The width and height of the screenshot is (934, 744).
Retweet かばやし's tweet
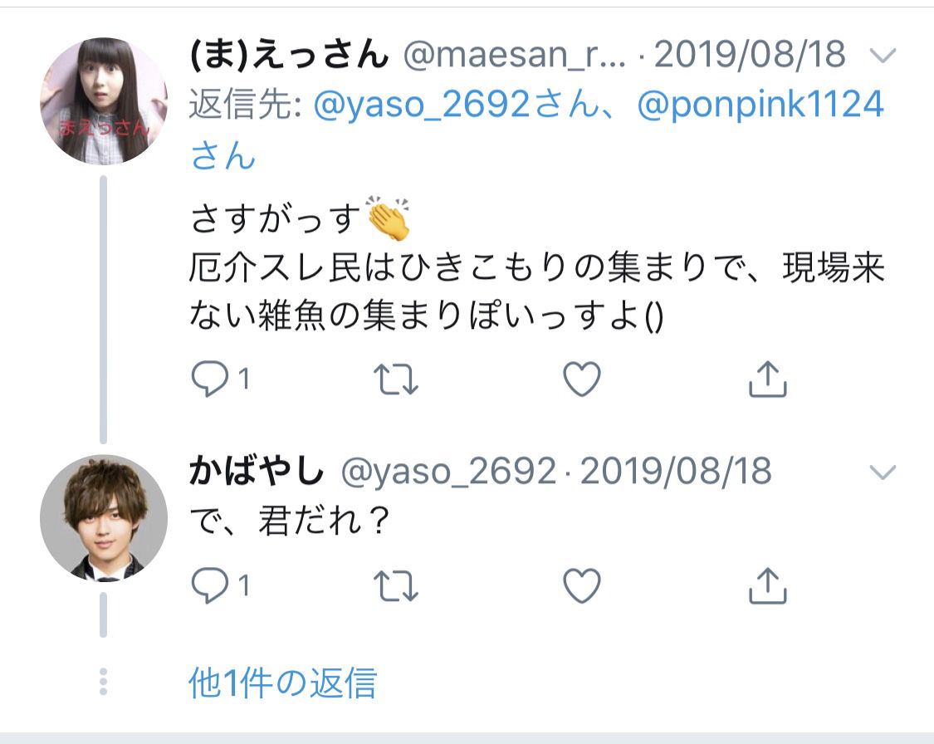(395, 586)
